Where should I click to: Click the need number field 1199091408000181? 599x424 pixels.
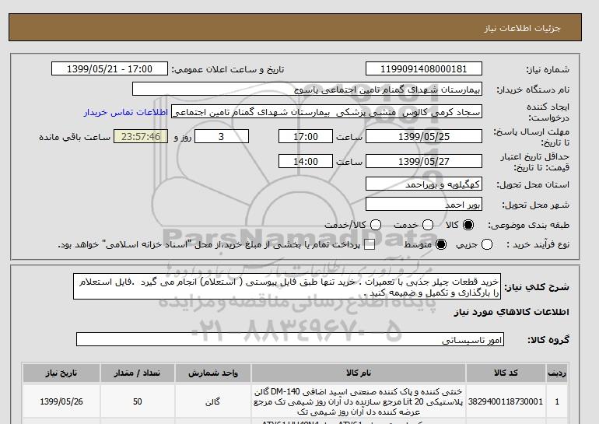coord(424,68)
